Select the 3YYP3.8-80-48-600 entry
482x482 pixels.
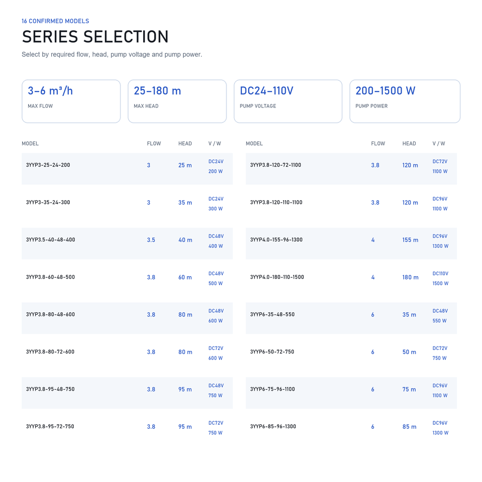[127, 318]
